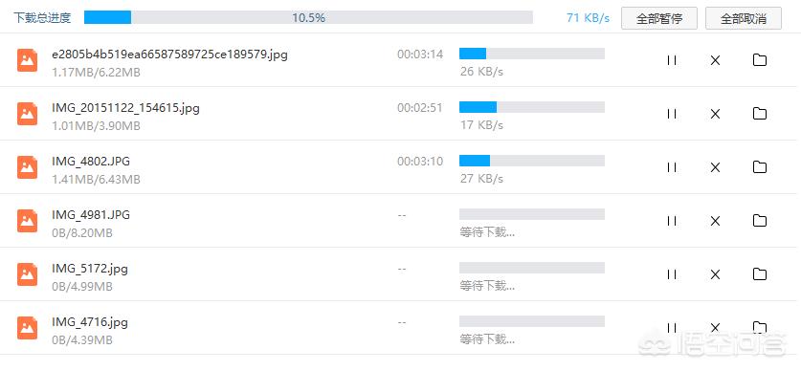Screen dimensions: 801x371
Task: Cancel the IMG_5172.jpg download
Action: (715, 274)
